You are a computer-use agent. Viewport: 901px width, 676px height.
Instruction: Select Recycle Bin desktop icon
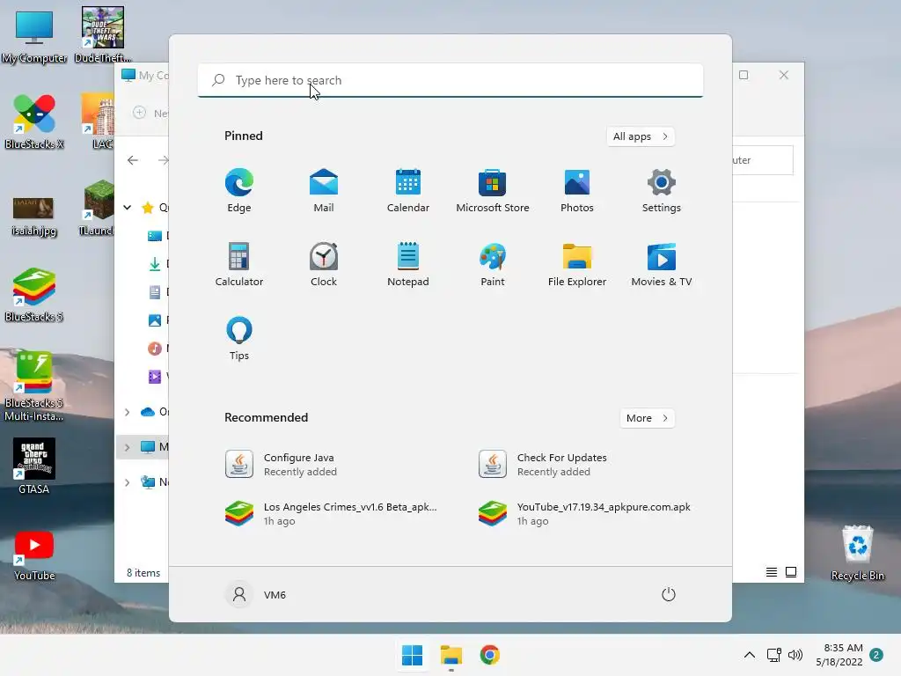[857, 553]
